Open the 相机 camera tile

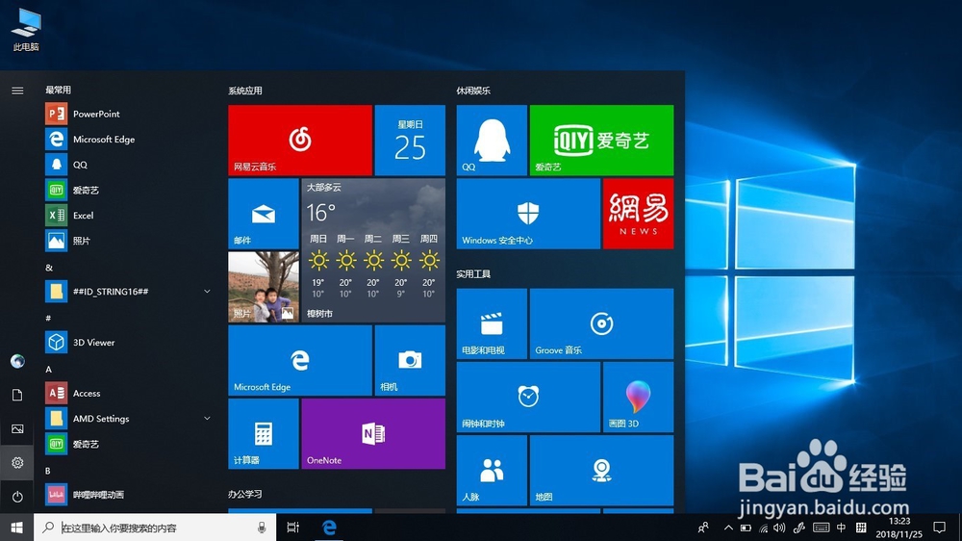(410, 360)
